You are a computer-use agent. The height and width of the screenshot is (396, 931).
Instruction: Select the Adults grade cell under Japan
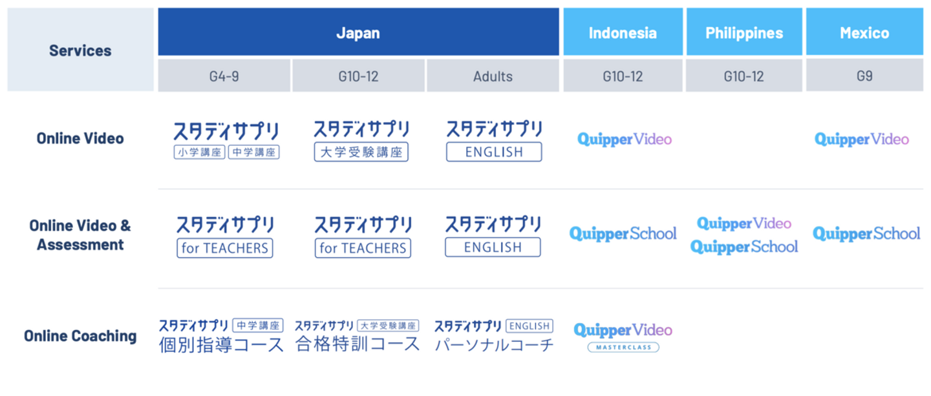[493, 76]
